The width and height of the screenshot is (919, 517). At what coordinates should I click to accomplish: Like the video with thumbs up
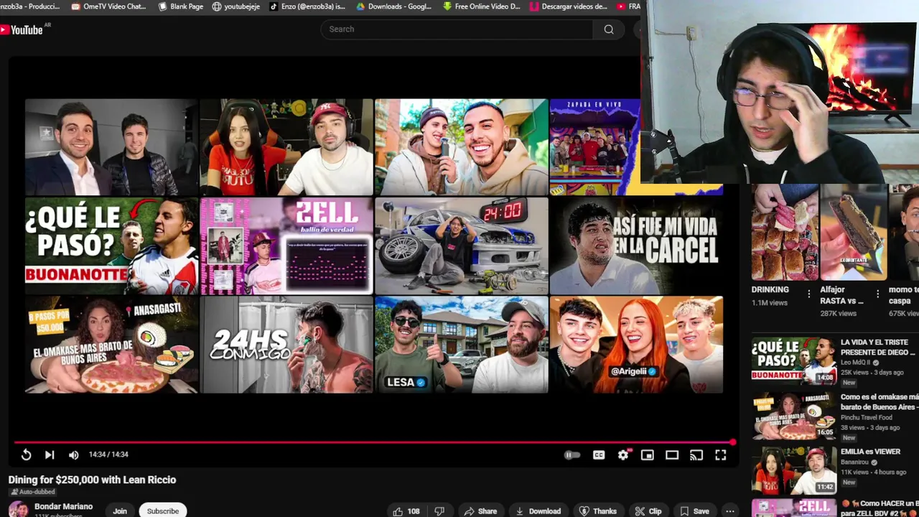click(x=406, y=511)
